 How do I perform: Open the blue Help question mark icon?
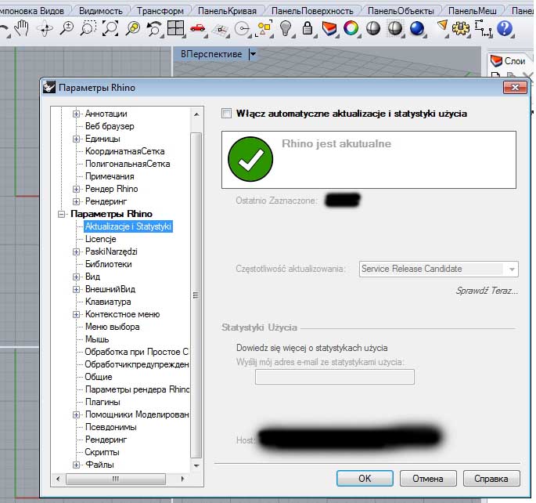pyautogui.click(x=505, y=28)
